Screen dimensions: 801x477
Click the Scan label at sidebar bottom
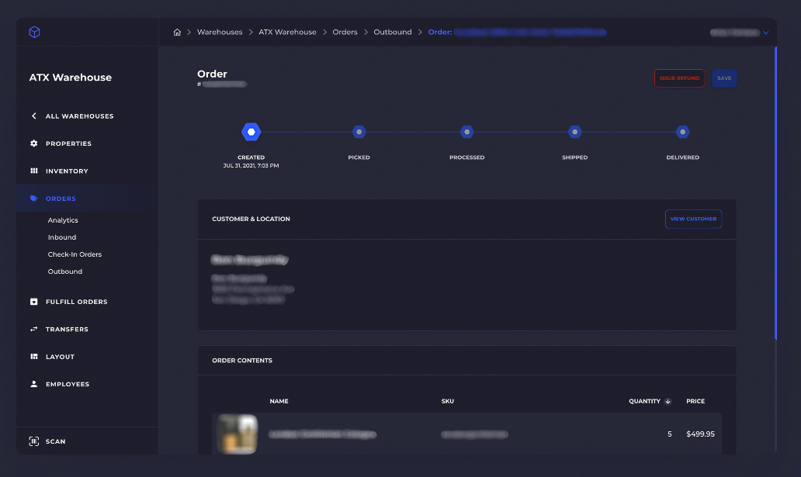(x=55, y=442)
